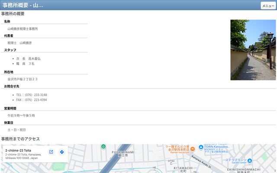Select the office name 山崎勝彦税理士事務所
This screenshot has width=277, height=173.
coord(23,29)
